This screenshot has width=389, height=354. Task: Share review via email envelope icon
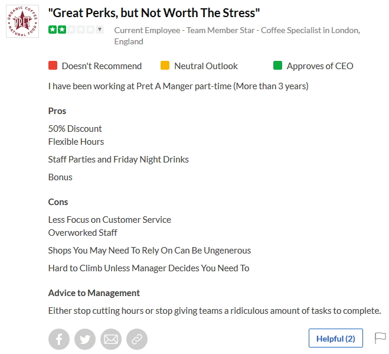[x=111, y=339]
